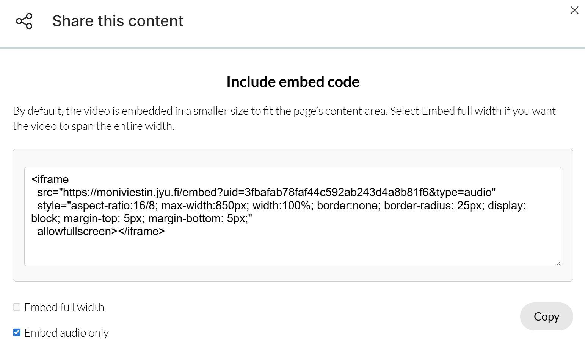Screen dimensions: 585x349
Task: Click empty space below the code in textarea
Action: [293, 252]
